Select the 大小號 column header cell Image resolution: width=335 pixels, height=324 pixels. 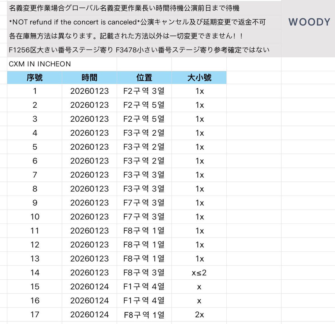(199, 77)
